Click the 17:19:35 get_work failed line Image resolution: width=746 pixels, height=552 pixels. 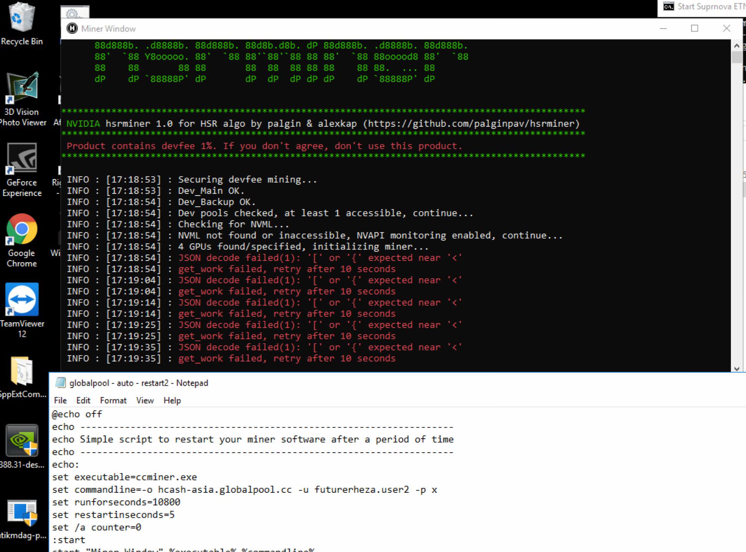pyautogui.click(x=231, y=358)
